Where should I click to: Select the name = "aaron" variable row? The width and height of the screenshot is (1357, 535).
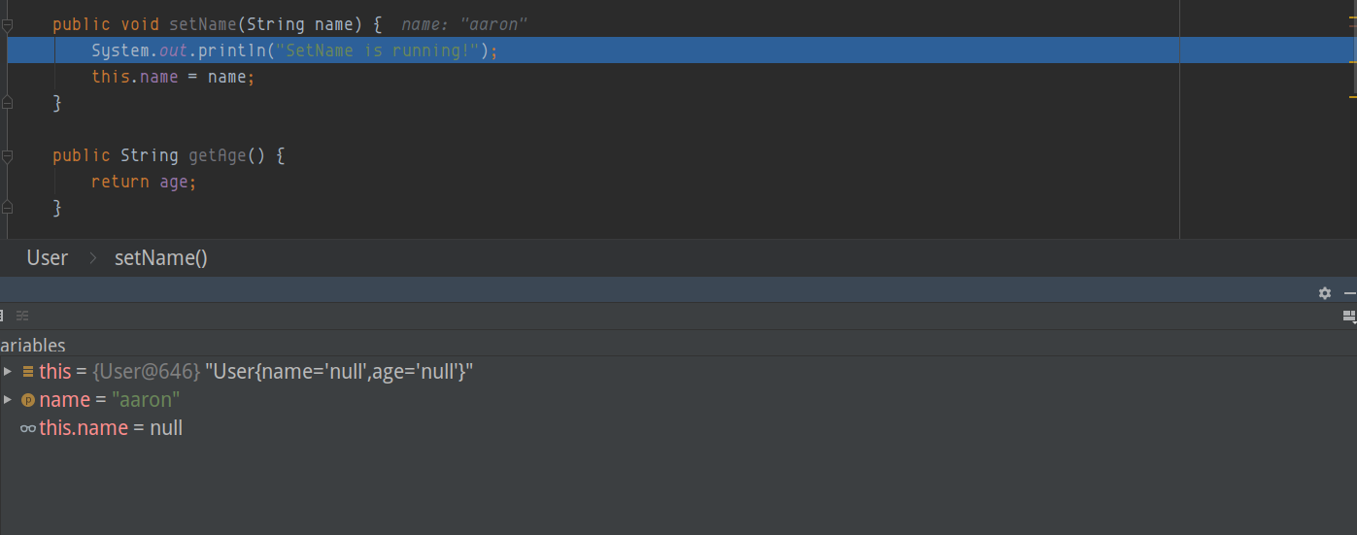click(109, 400)
